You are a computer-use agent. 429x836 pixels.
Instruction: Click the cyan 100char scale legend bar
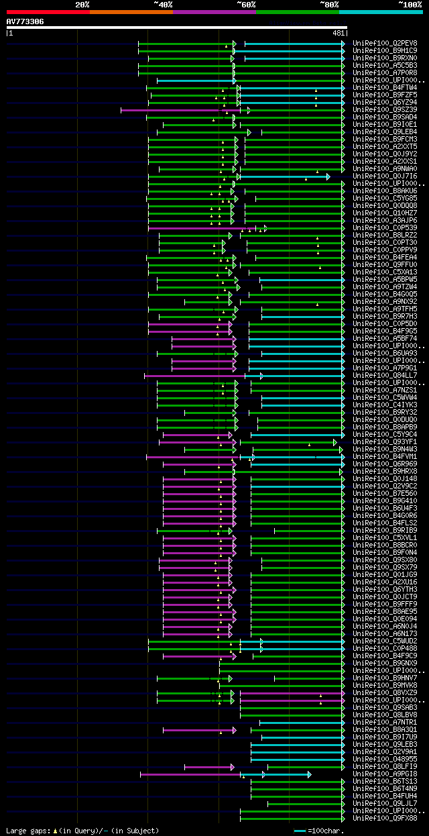pyautogui.click(x=300, y=831)
